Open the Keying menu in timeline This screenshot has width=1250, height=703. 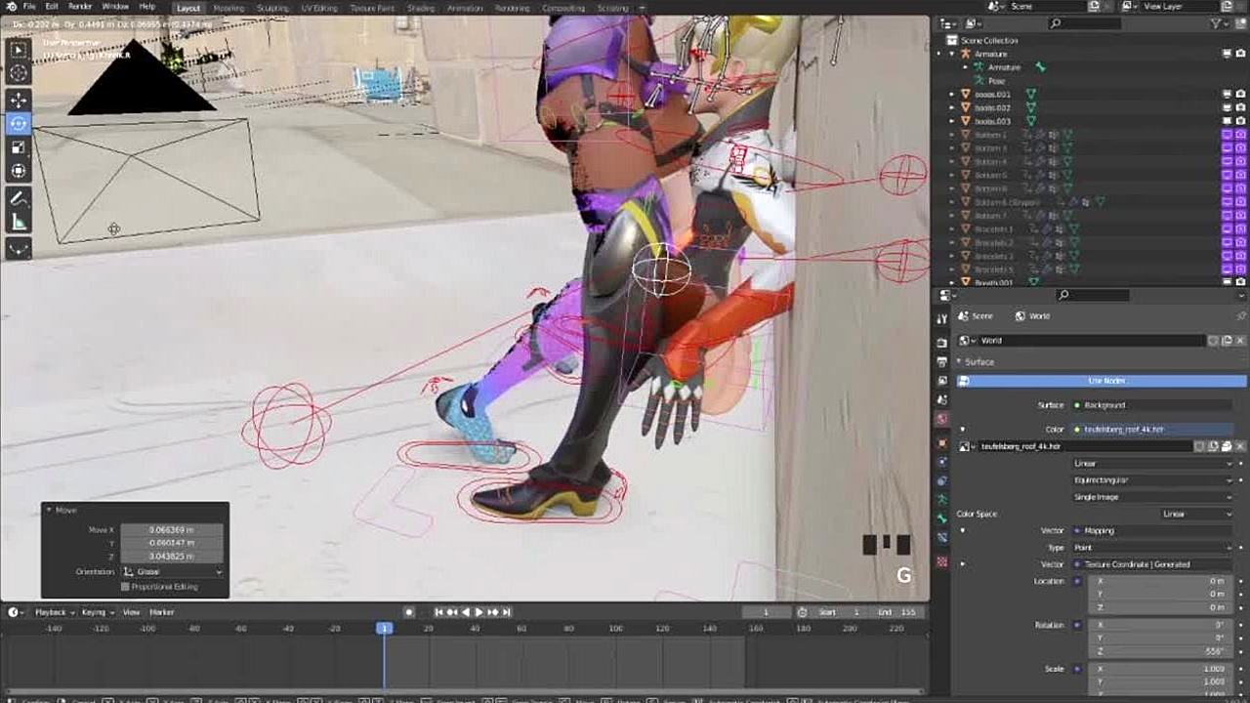pos(96,612)
